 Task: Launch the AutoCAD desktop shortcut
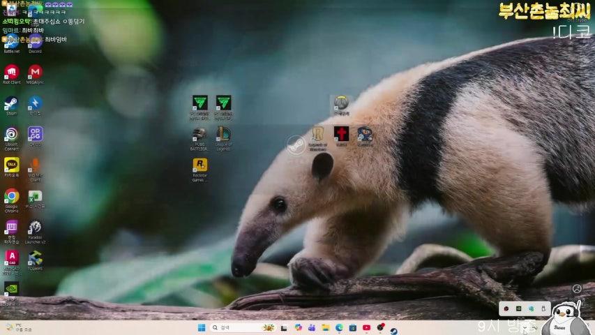(x=11, y=258)
